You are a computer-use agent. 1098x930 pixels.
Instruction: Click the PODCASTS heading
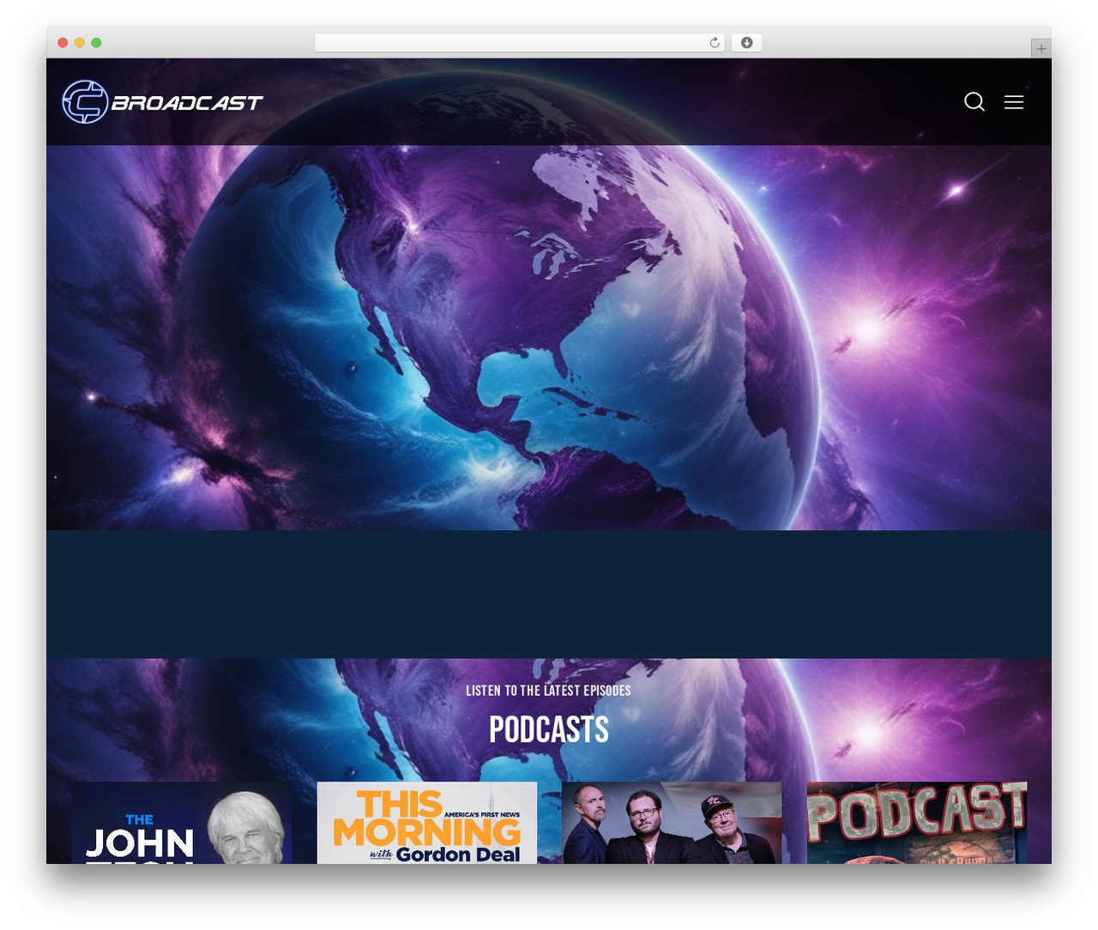click(549, 730)
